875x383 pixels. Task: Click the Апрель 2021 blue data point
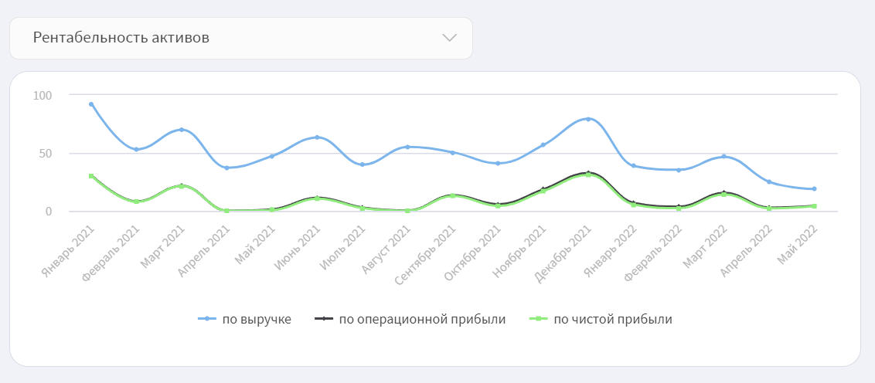coord(226,168)
